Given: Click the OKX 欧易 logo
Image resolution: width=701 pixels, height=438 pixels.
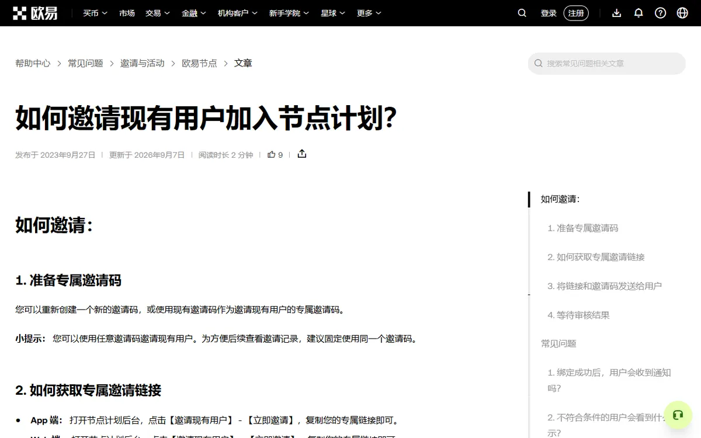Looking at the screenshot, I should coord(36,13).
